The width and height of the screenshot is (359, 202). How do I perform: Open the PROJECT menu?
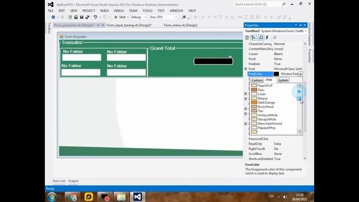(x=89, y=11)
